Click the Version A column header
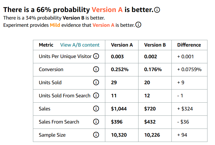215x145 pixels. pos(122,45)
